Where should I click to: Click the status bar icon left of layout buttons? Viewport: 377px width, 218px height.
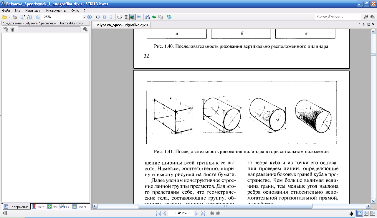click(x=351, y=213)
